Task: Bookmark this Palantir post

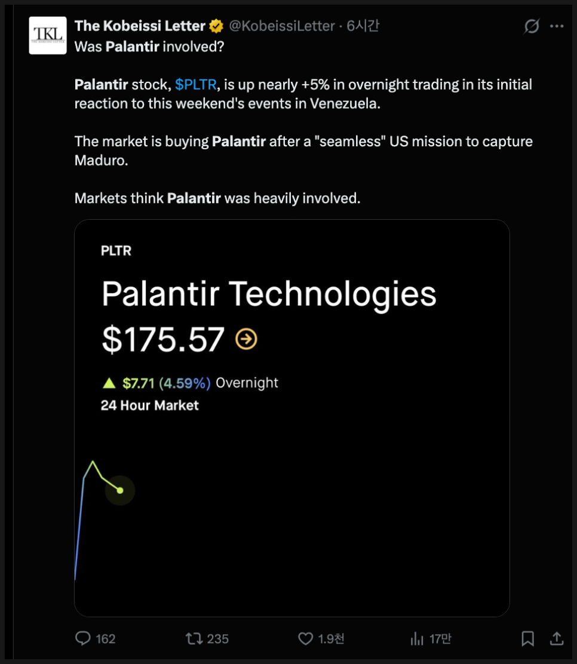Action: (x=527, y=639)
